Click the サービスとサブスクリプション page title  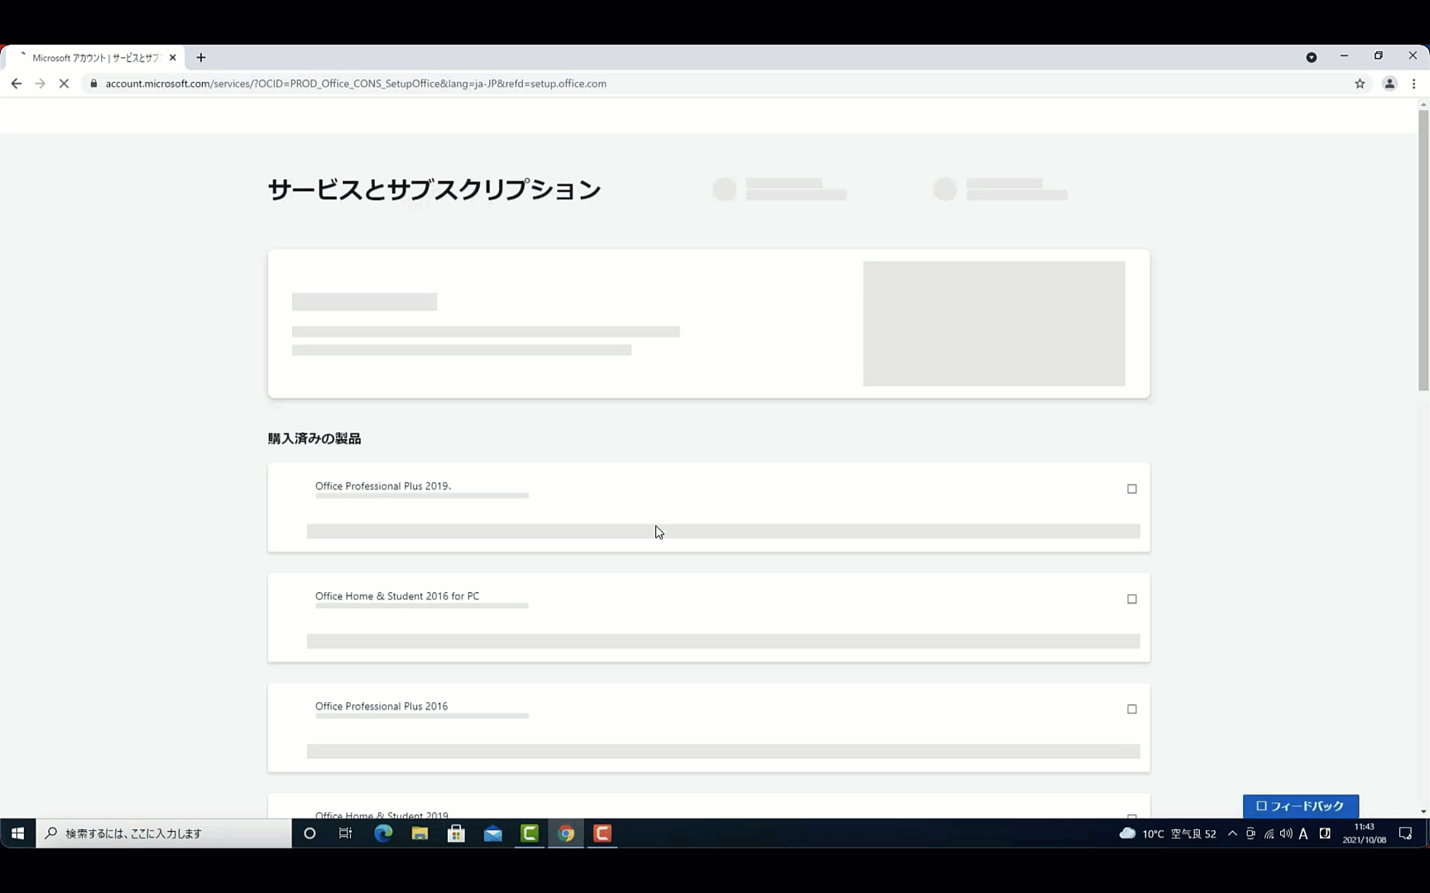[x=434, y=189]
